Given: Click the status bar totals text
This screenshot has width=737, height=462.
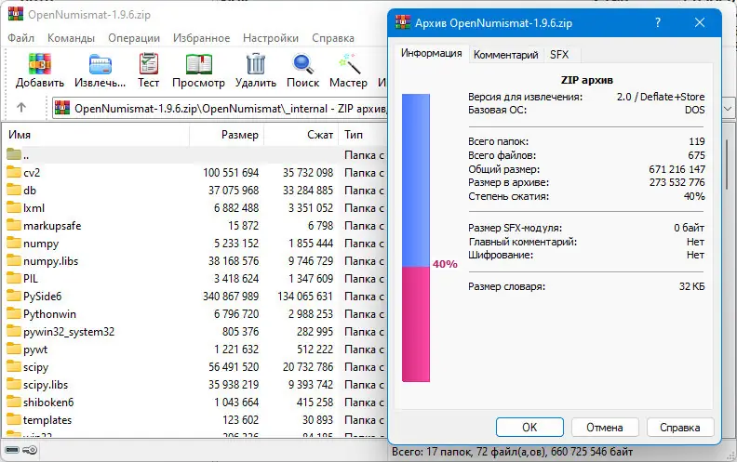Looking at the screenshot, I should 513,452.
